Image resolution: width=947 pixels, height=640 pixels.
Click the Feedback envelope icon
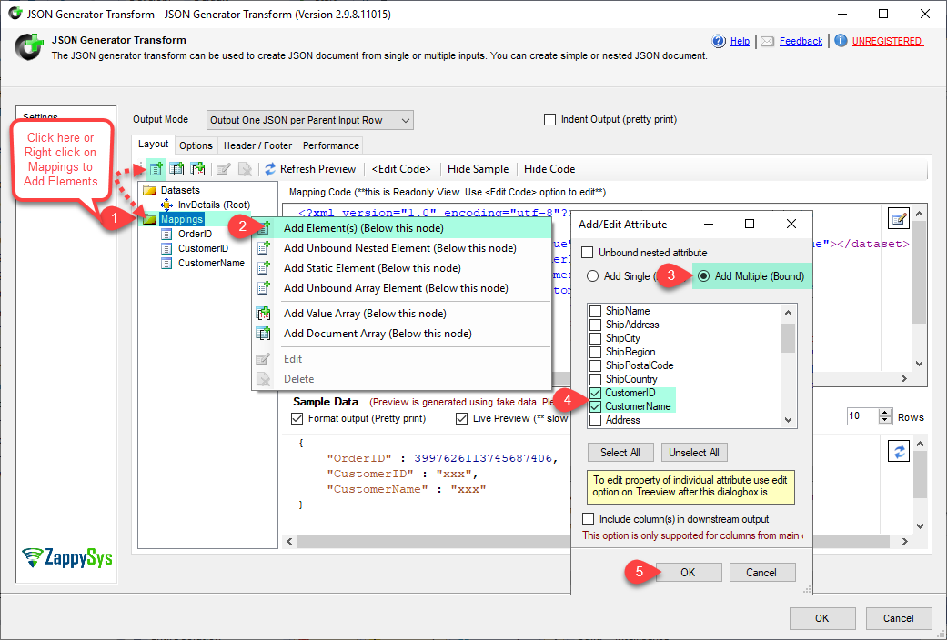pyautogui.click(x=767, y=41)
